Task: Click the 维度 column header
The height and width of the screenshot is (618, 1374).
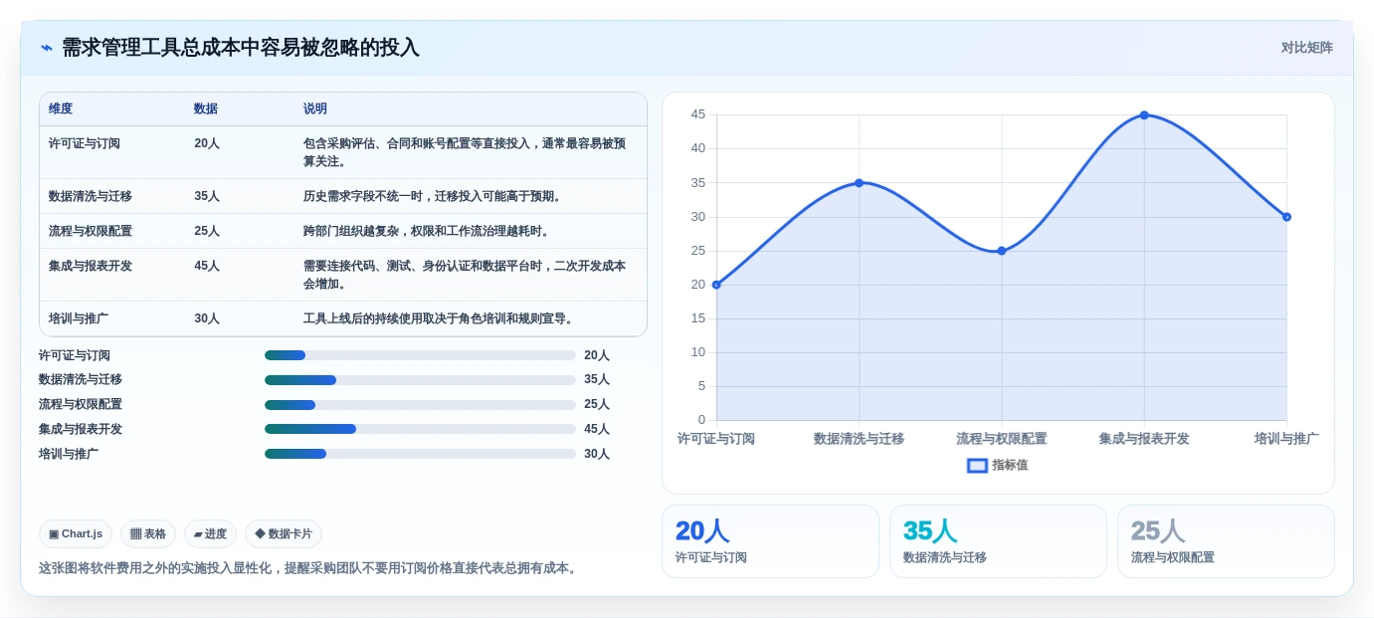Action: 61,108
